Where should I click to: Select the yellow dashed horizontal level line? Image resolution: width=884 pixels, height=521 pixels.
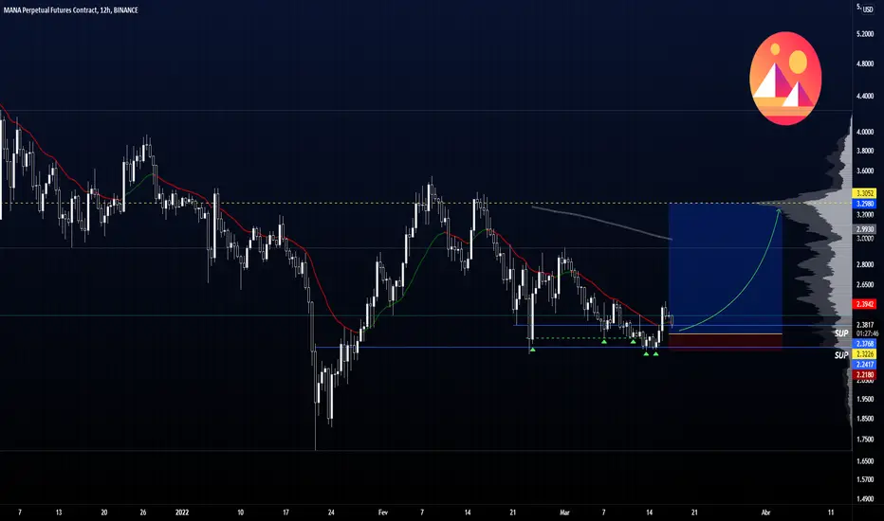pyautogui.click(x=426, y=203)
